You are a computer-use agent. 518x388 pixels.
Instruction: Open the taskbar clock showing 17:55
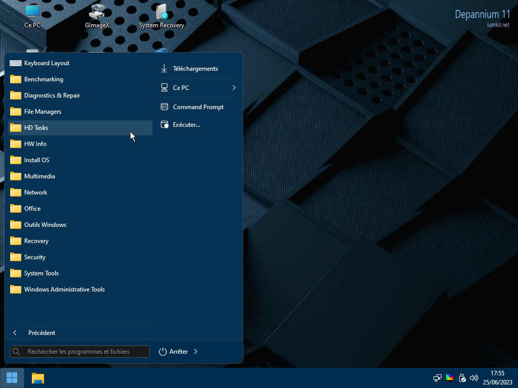[498, 378]
